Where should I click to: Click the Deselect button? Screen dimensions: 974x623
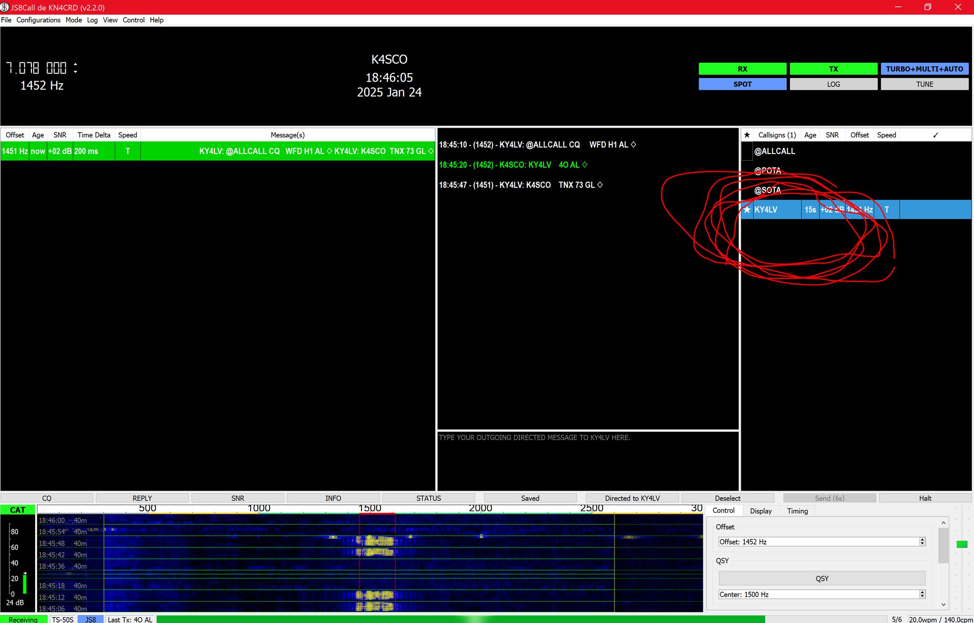pyautogui.click(x=727, y=498)
